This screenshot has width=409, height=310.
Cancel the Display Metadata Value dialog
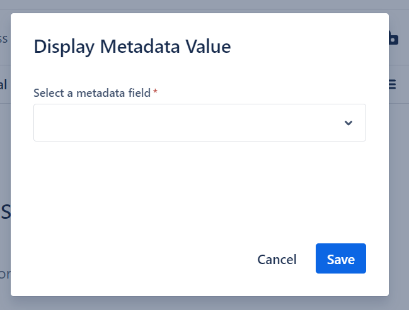(x=277, y=259)
